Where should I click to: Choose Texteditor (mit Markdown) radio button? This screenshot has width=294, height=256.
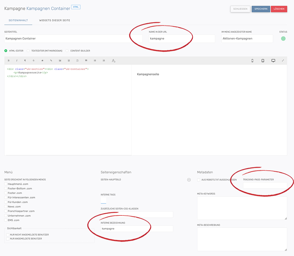coord(28,51)
